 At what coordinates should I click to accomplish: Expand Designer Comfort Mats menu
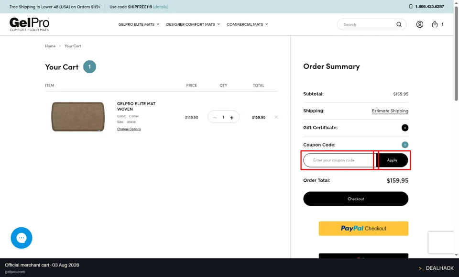coord(193,24)
